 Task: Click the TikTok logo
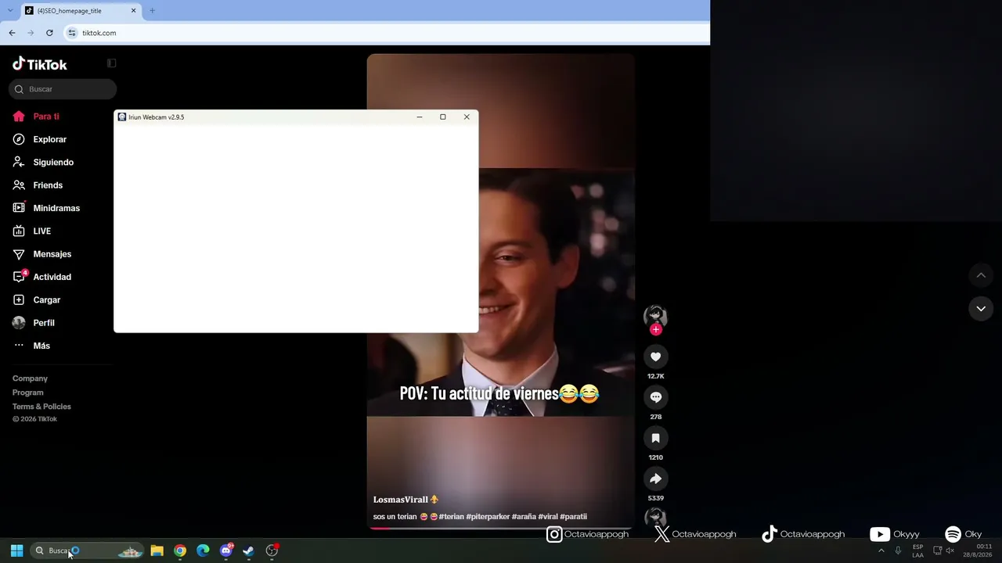pos(40,64)
